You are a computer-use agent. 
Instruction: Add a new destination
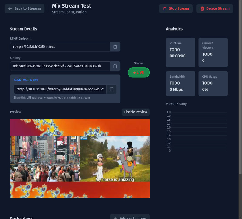pyautogui.click(x=130, y=217)
